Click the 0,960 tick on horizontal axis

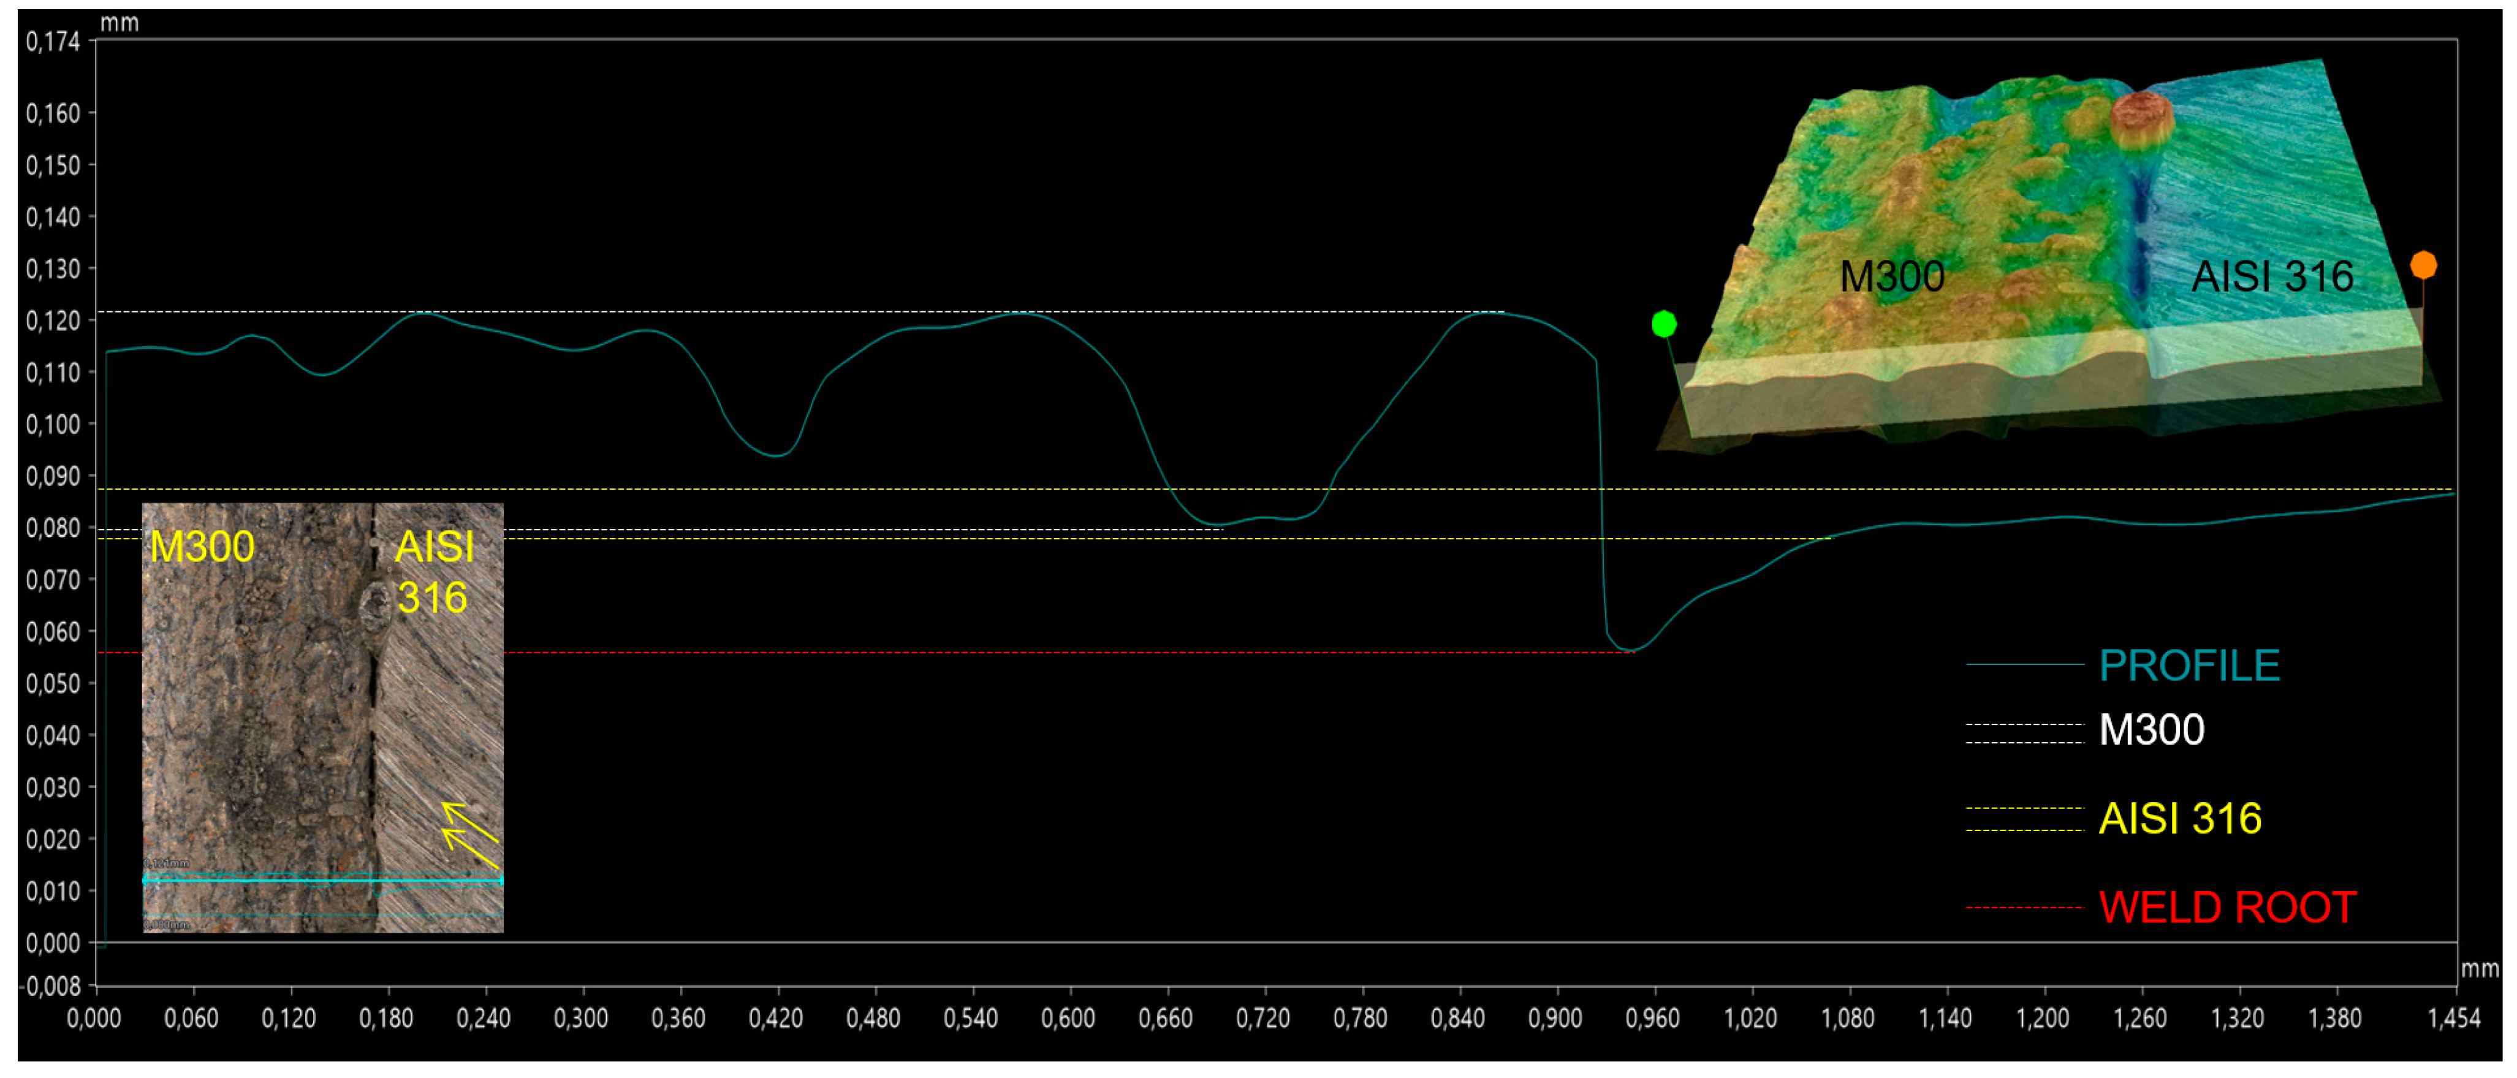tap(1651, 1019)
